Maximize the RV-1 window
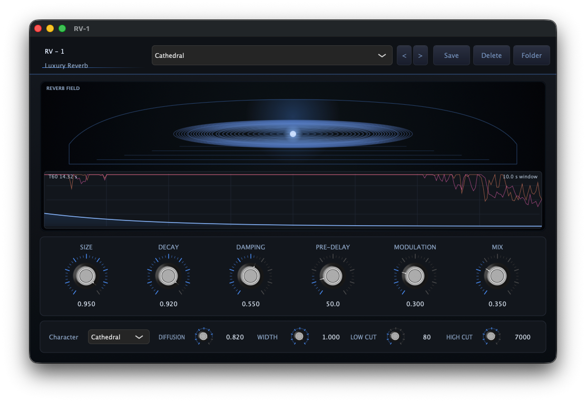Screen dimensions: 586x402 tap(62, 28)
